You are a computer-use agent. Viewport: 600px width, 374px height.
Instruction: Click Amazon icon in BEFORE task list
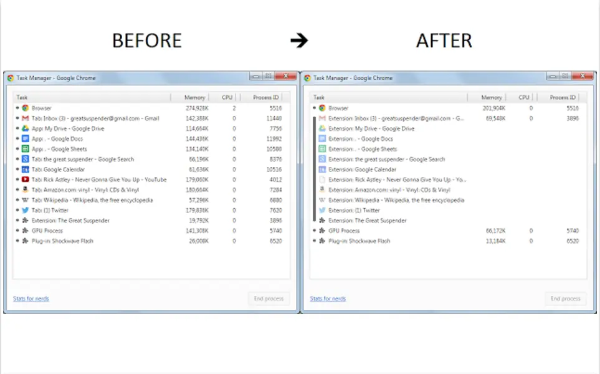(x=26, y=189)
